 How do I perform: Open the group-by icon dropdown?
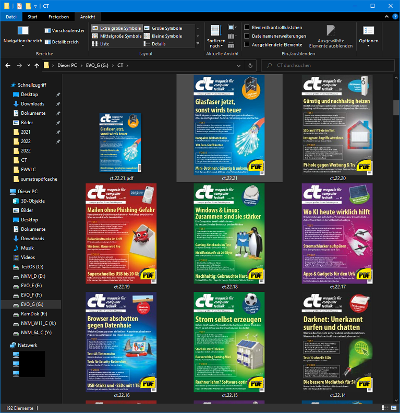tap(233, 27)
